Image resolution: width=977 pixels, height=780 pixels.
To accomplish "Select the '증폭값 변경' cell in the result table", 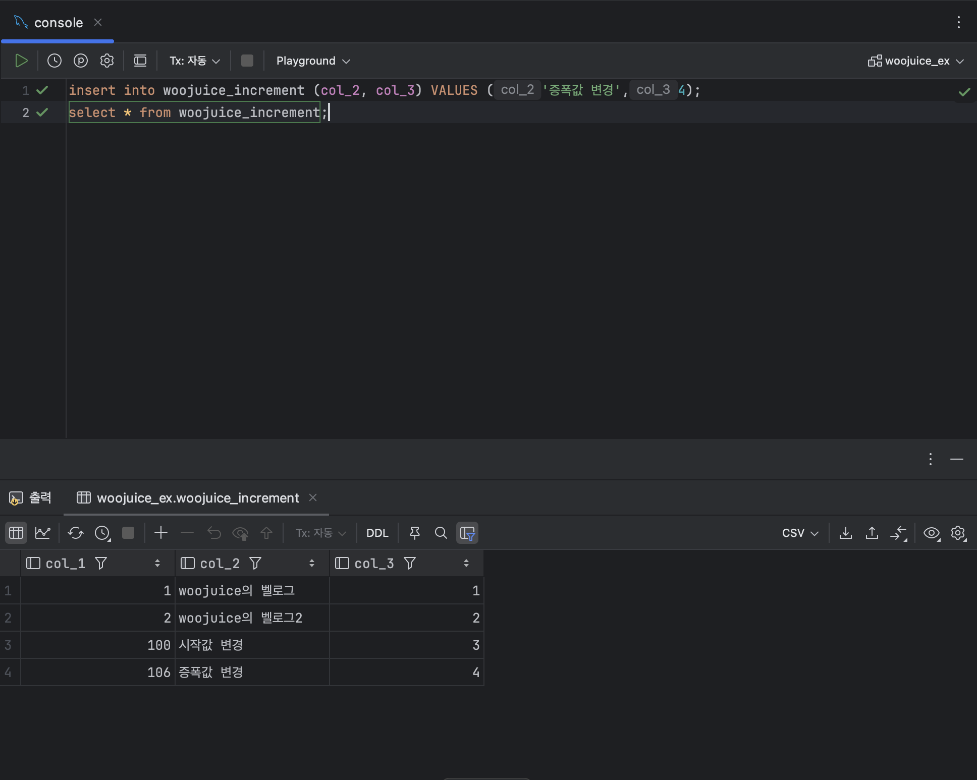I will 252,672.
